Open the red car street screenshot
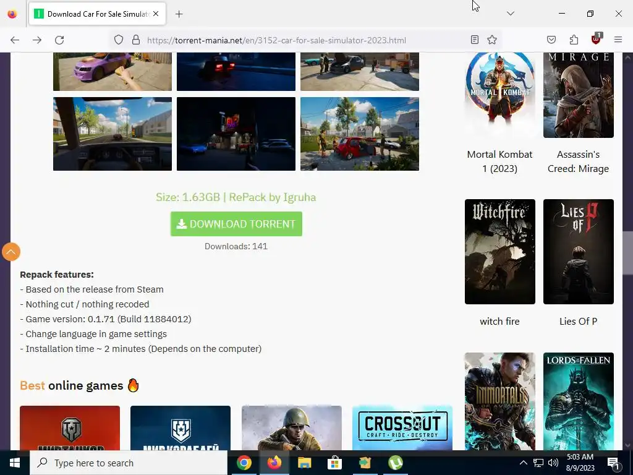 360,134
